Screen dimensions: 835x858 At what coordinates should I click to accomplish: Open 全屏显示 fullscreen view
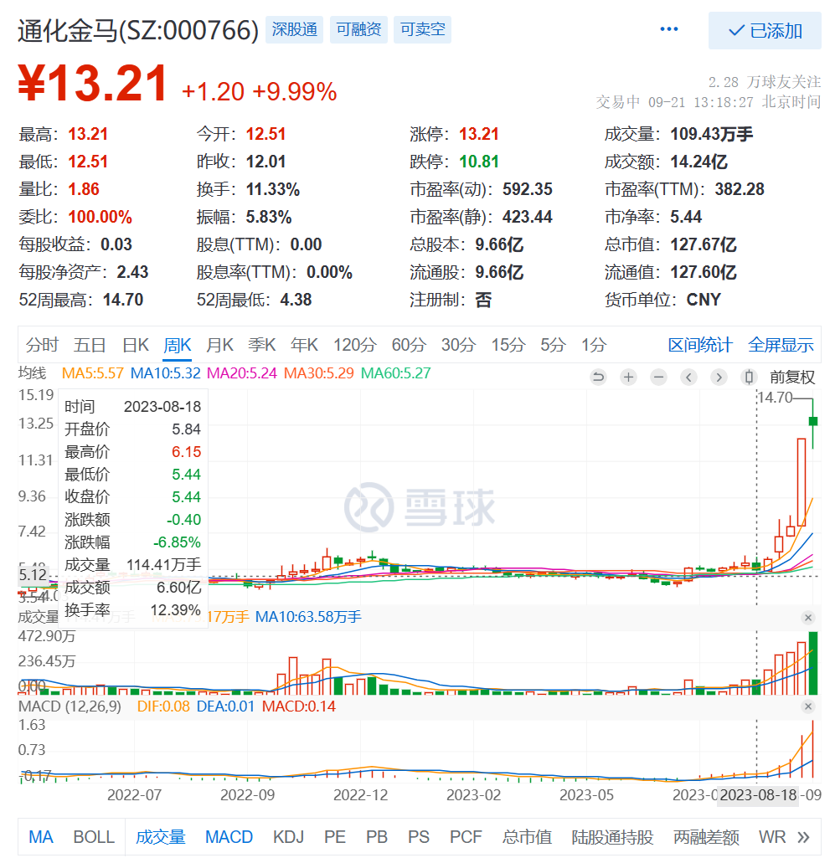tap(781, 345)
